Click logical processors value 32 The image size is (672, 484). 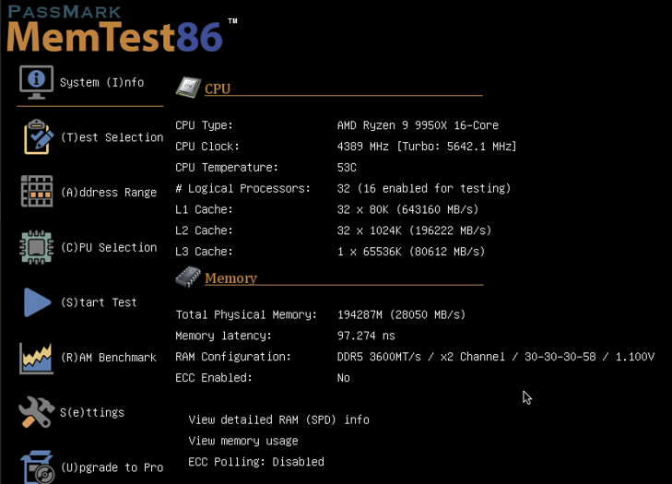point(424,188)
